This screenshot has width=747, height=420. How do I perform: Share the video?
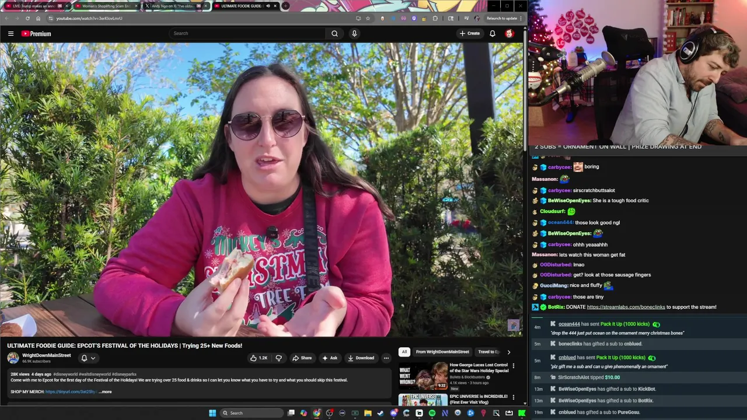pos(302,358)
